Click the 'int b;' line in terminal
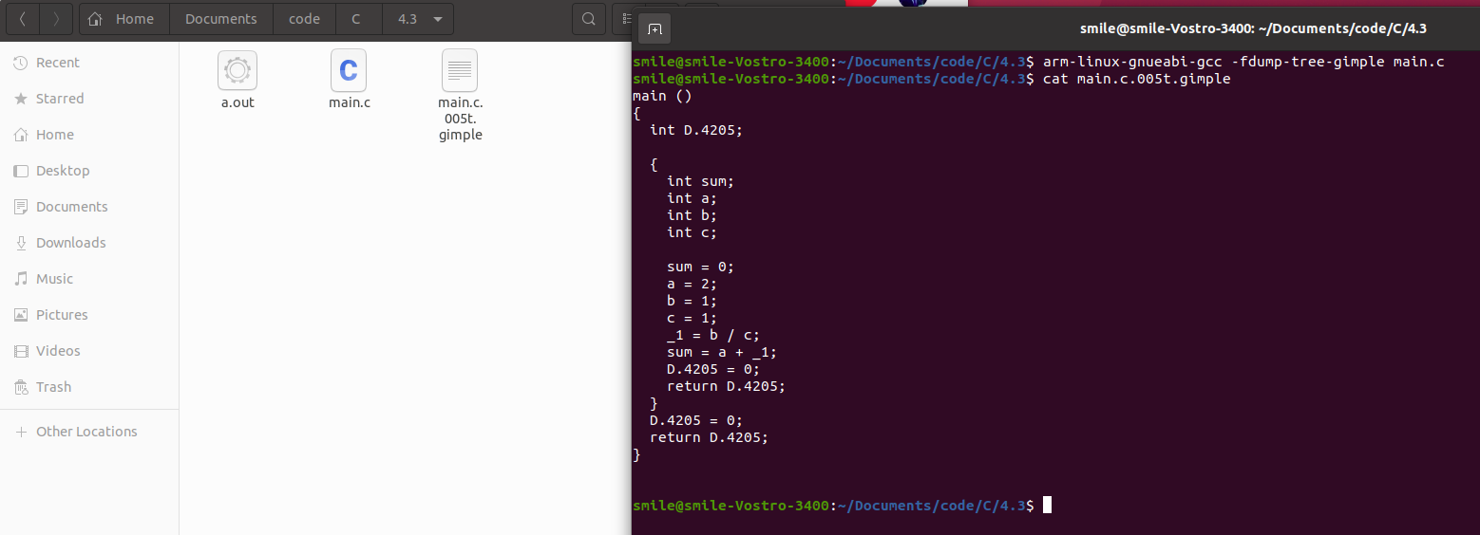Image resolution: width=1480 pixels, height=535 pixels. 693,215
